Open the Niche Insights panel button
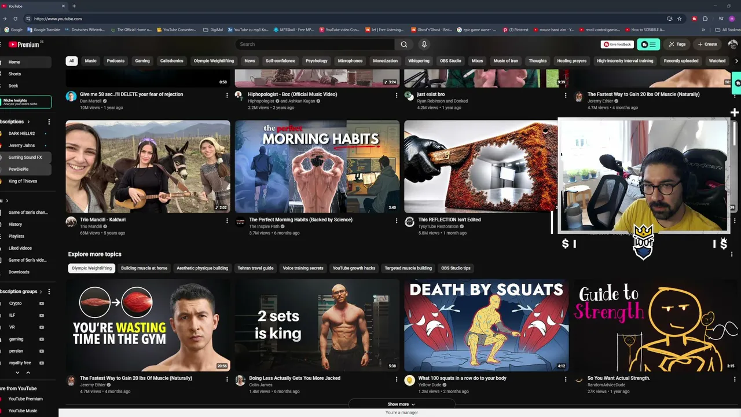 tap(26, 102)
